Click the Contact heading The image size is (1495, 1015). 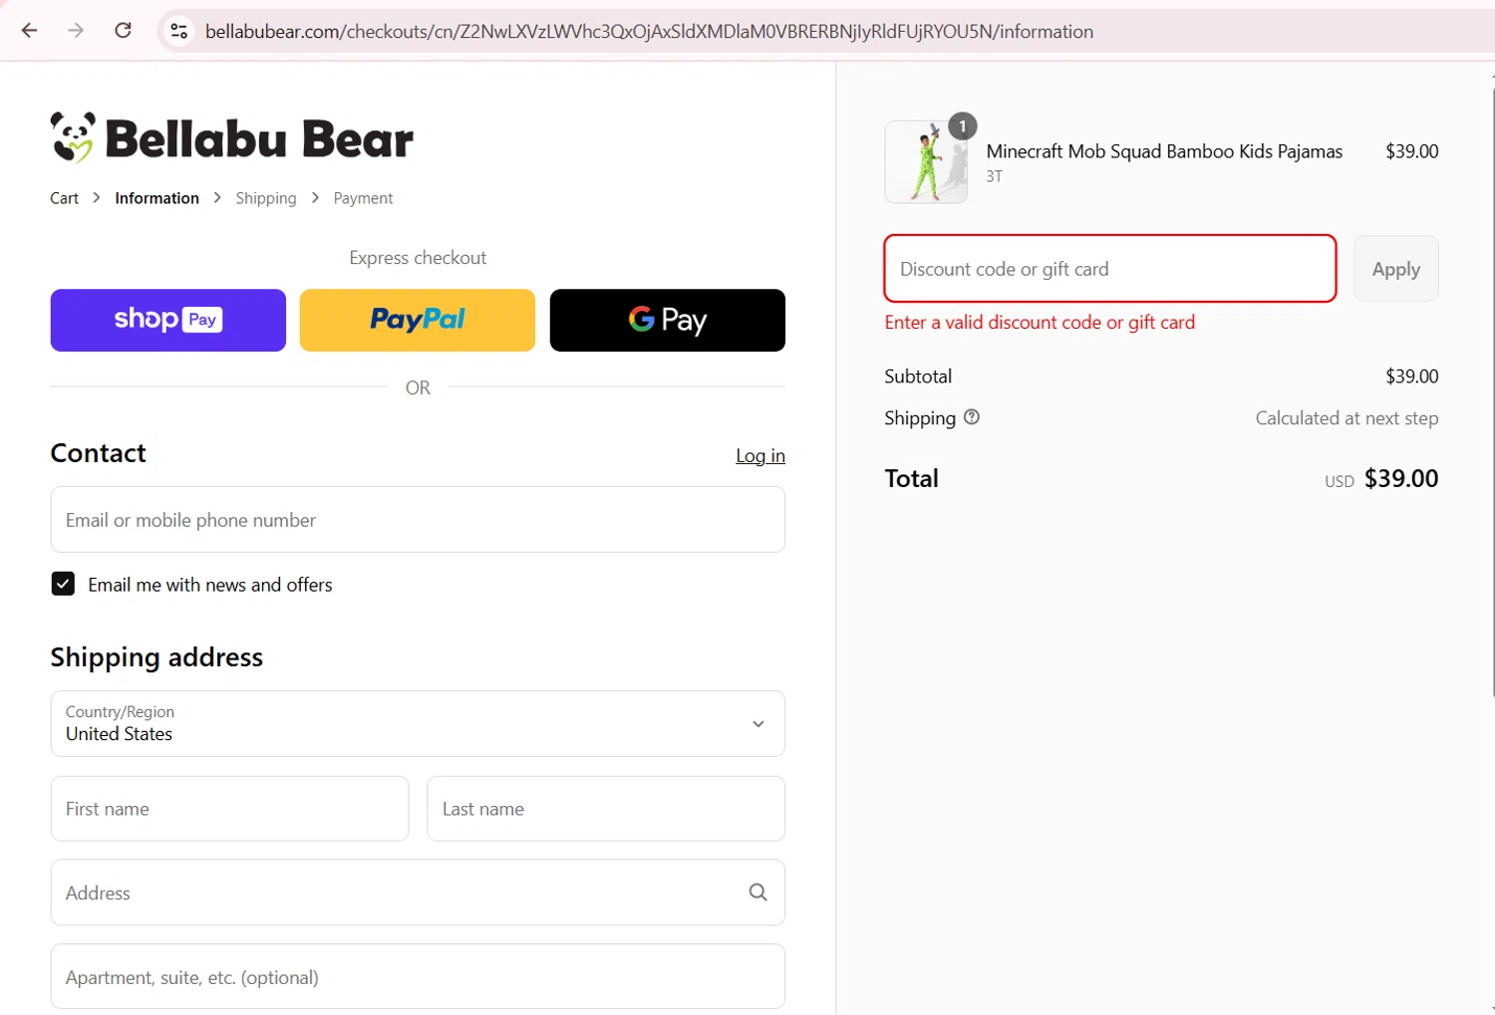click(98, 453)
